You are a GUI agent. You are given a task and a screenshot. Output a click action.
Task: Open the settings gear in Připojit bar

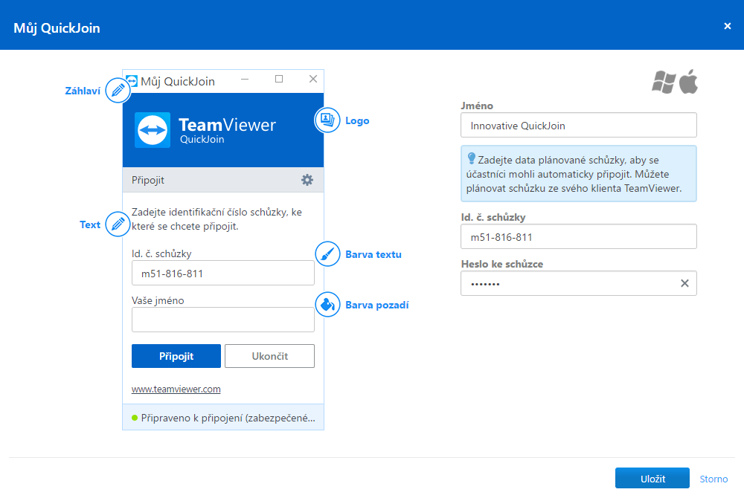[x=307, y=180]
